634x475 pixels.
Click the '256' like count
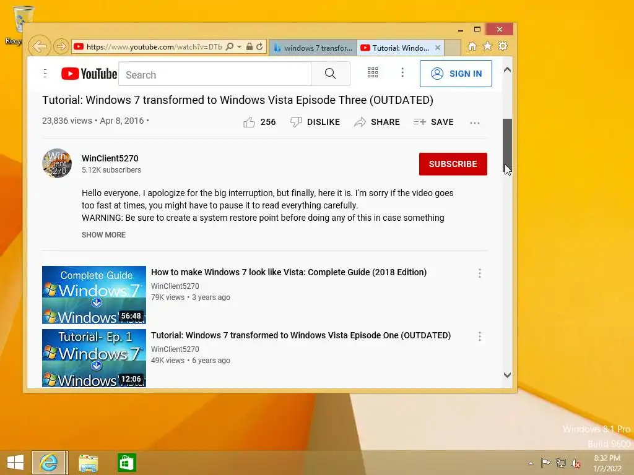pos(267,122)
